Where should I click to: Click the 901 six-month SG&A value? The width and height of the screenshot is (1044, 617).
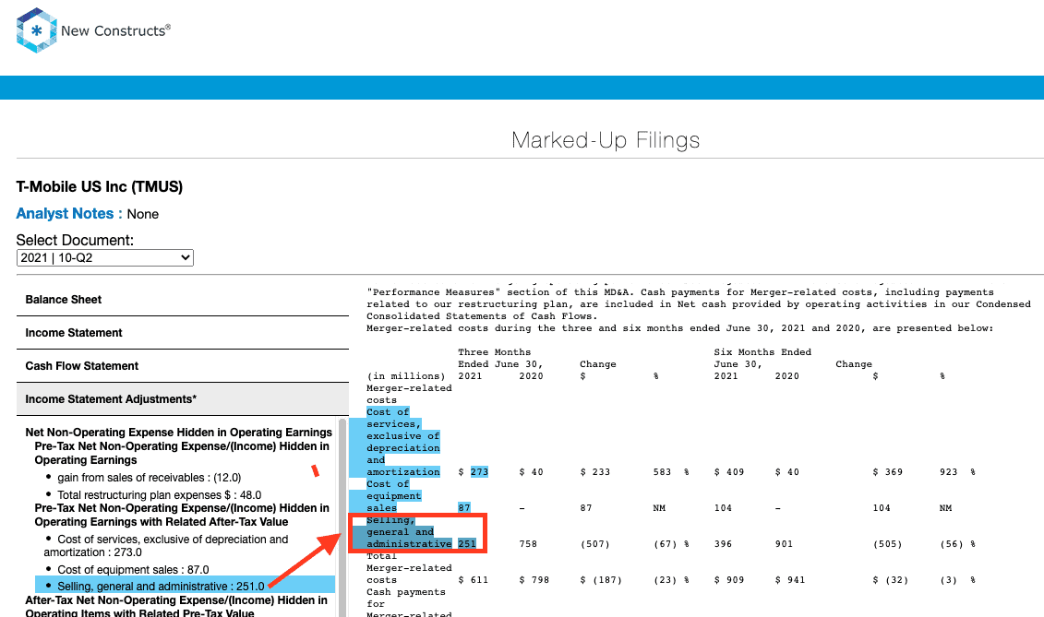pyautogui.click(x=785, y=544)
